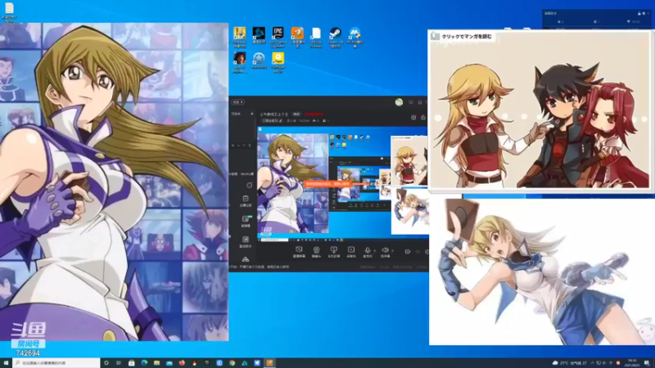Open the face portrait game desktop shortcut

pyautogui.click(x=239, y=62)
